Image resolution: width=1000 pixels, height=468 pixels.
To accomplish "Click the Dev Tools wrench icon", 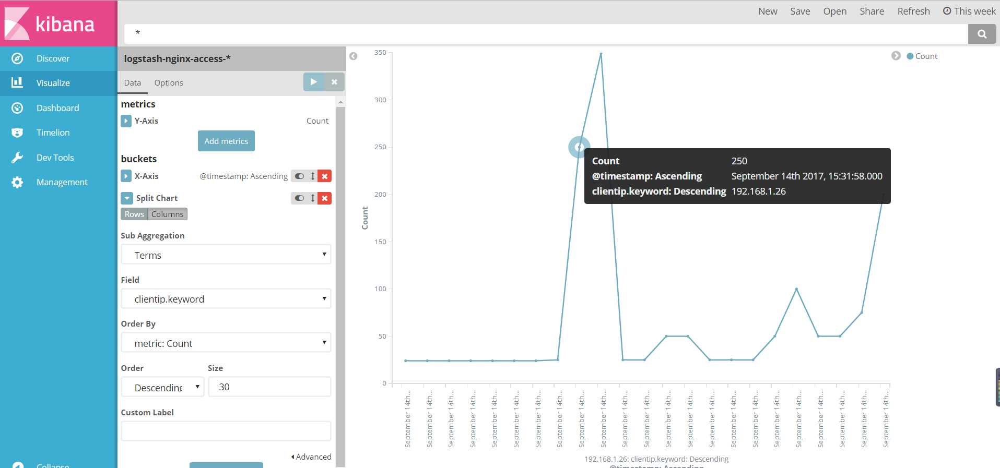I will [x=17, y=158].
